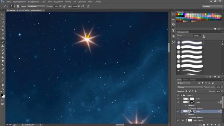Add layer mask button at panel bottom

click(x=204, y=125)
